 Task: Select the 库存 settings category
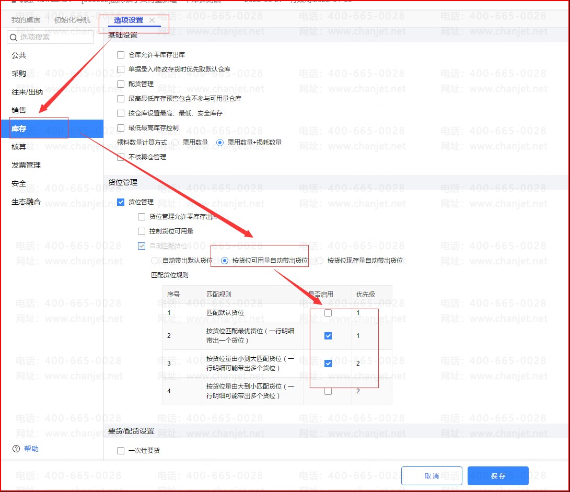52,128
